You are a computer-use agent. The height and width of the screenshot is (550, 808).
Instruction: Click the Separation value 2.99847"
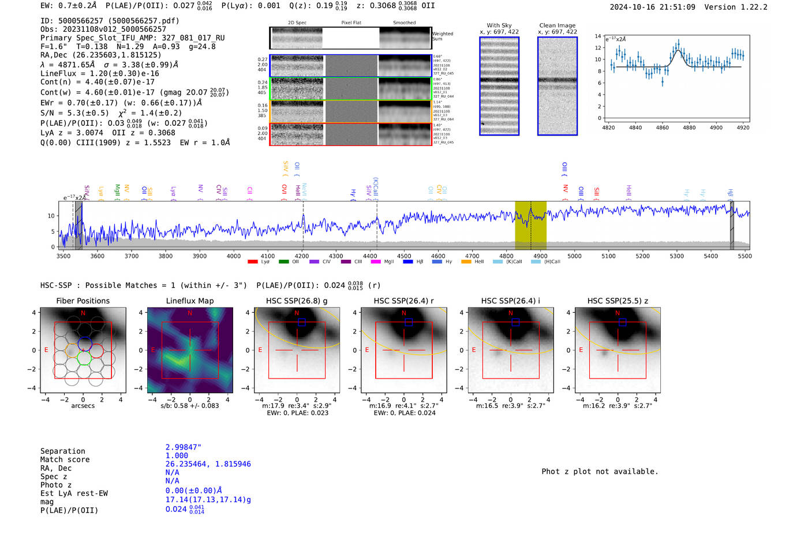184,447
